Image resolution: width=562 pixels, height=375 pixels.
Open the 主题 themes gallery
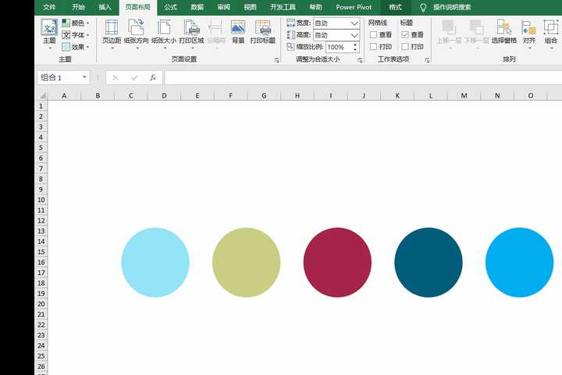pos(49,34)
